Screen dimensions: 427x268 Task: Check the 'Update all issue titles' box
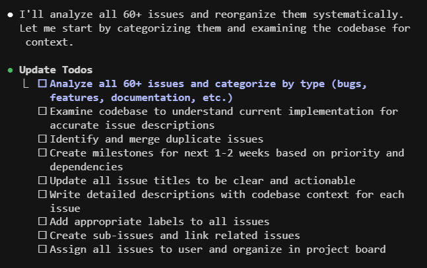[x=42, y=180]
